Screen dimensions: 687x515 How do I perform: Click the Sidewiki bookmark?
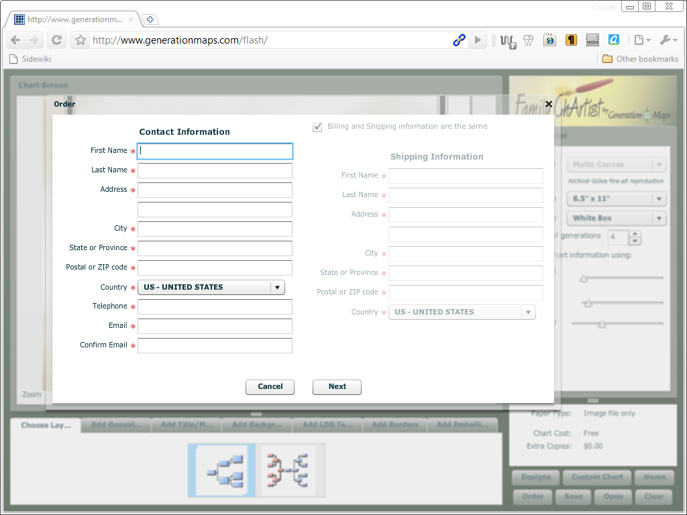point(30,59)
